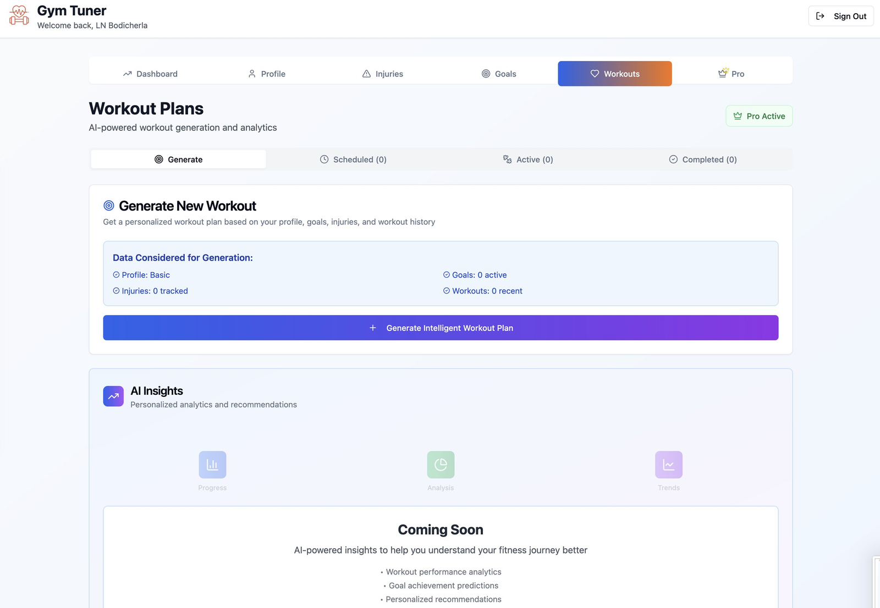Viewport: 880px width, 608px height.
Task: Click the heart icon on the Workouts tab
Action: click(595, 74)
